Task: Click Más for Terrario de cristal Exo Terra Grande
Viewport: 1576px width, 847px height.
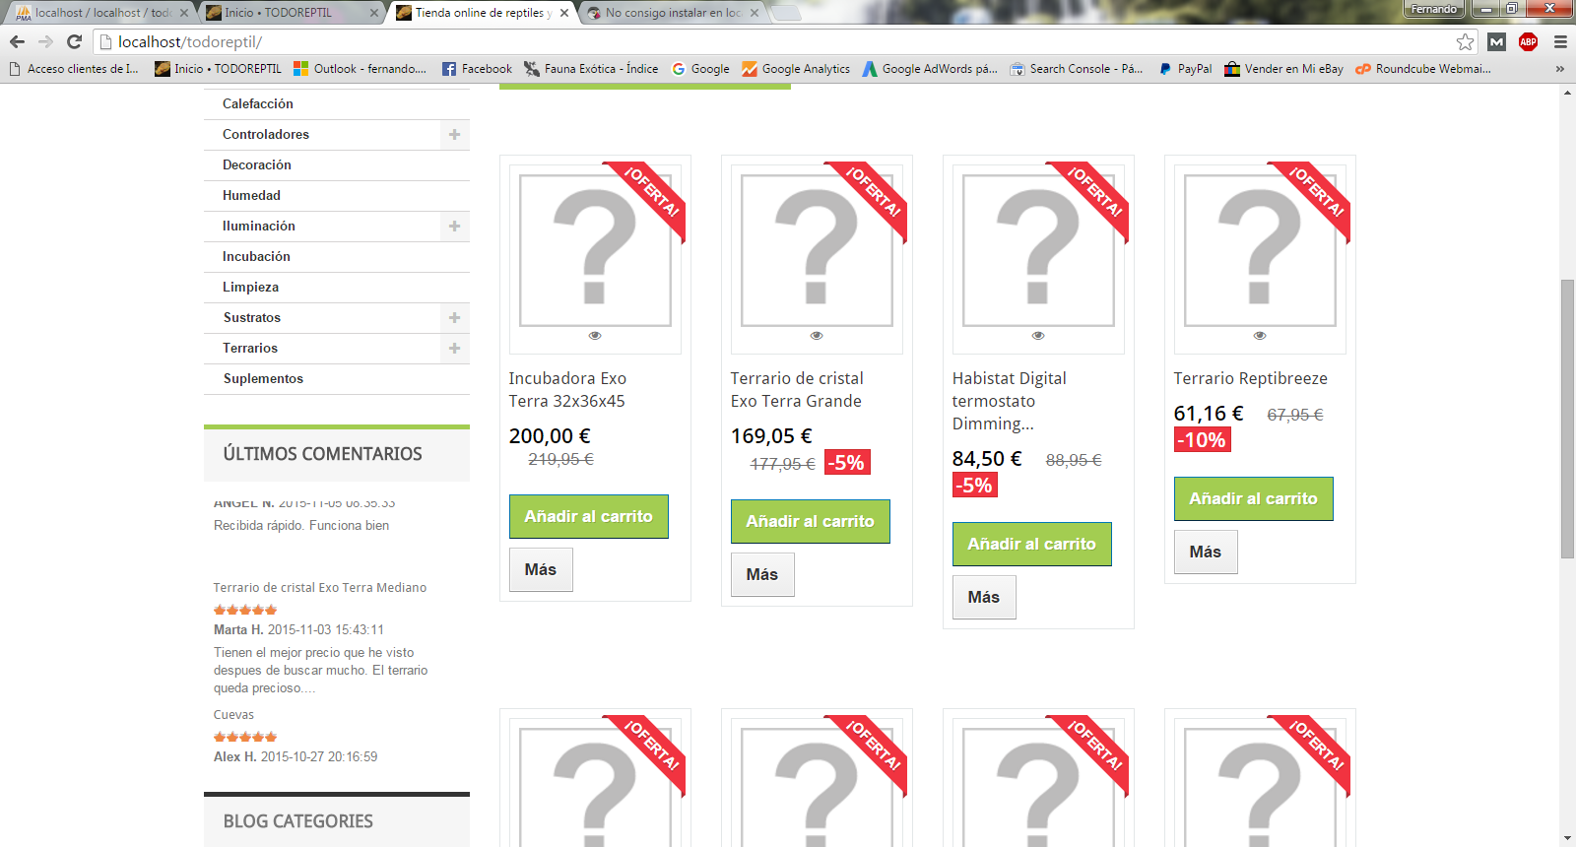Action: 762,574
